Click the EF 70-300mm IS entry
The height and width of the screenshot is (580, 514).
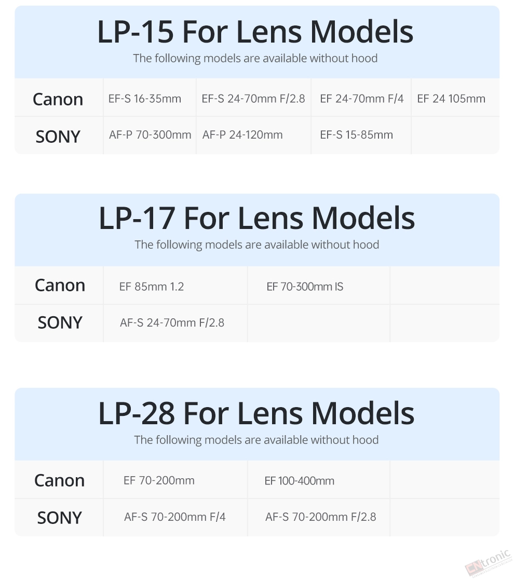(305, 287)
